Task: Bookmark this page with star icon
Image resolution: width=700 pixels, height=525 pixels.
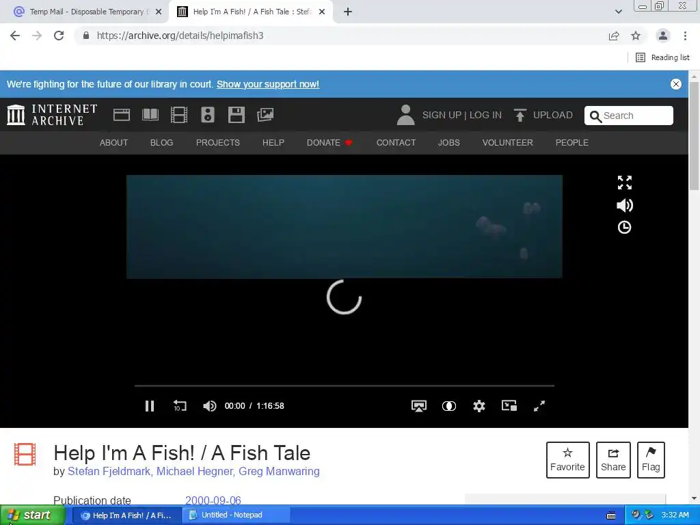Action: click(x=636, y=36)
